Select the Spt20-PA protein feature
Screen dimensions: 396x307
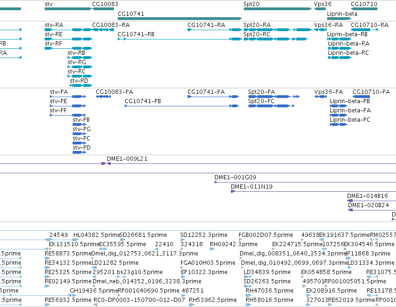pyautogui.click(x=274, y=97)
